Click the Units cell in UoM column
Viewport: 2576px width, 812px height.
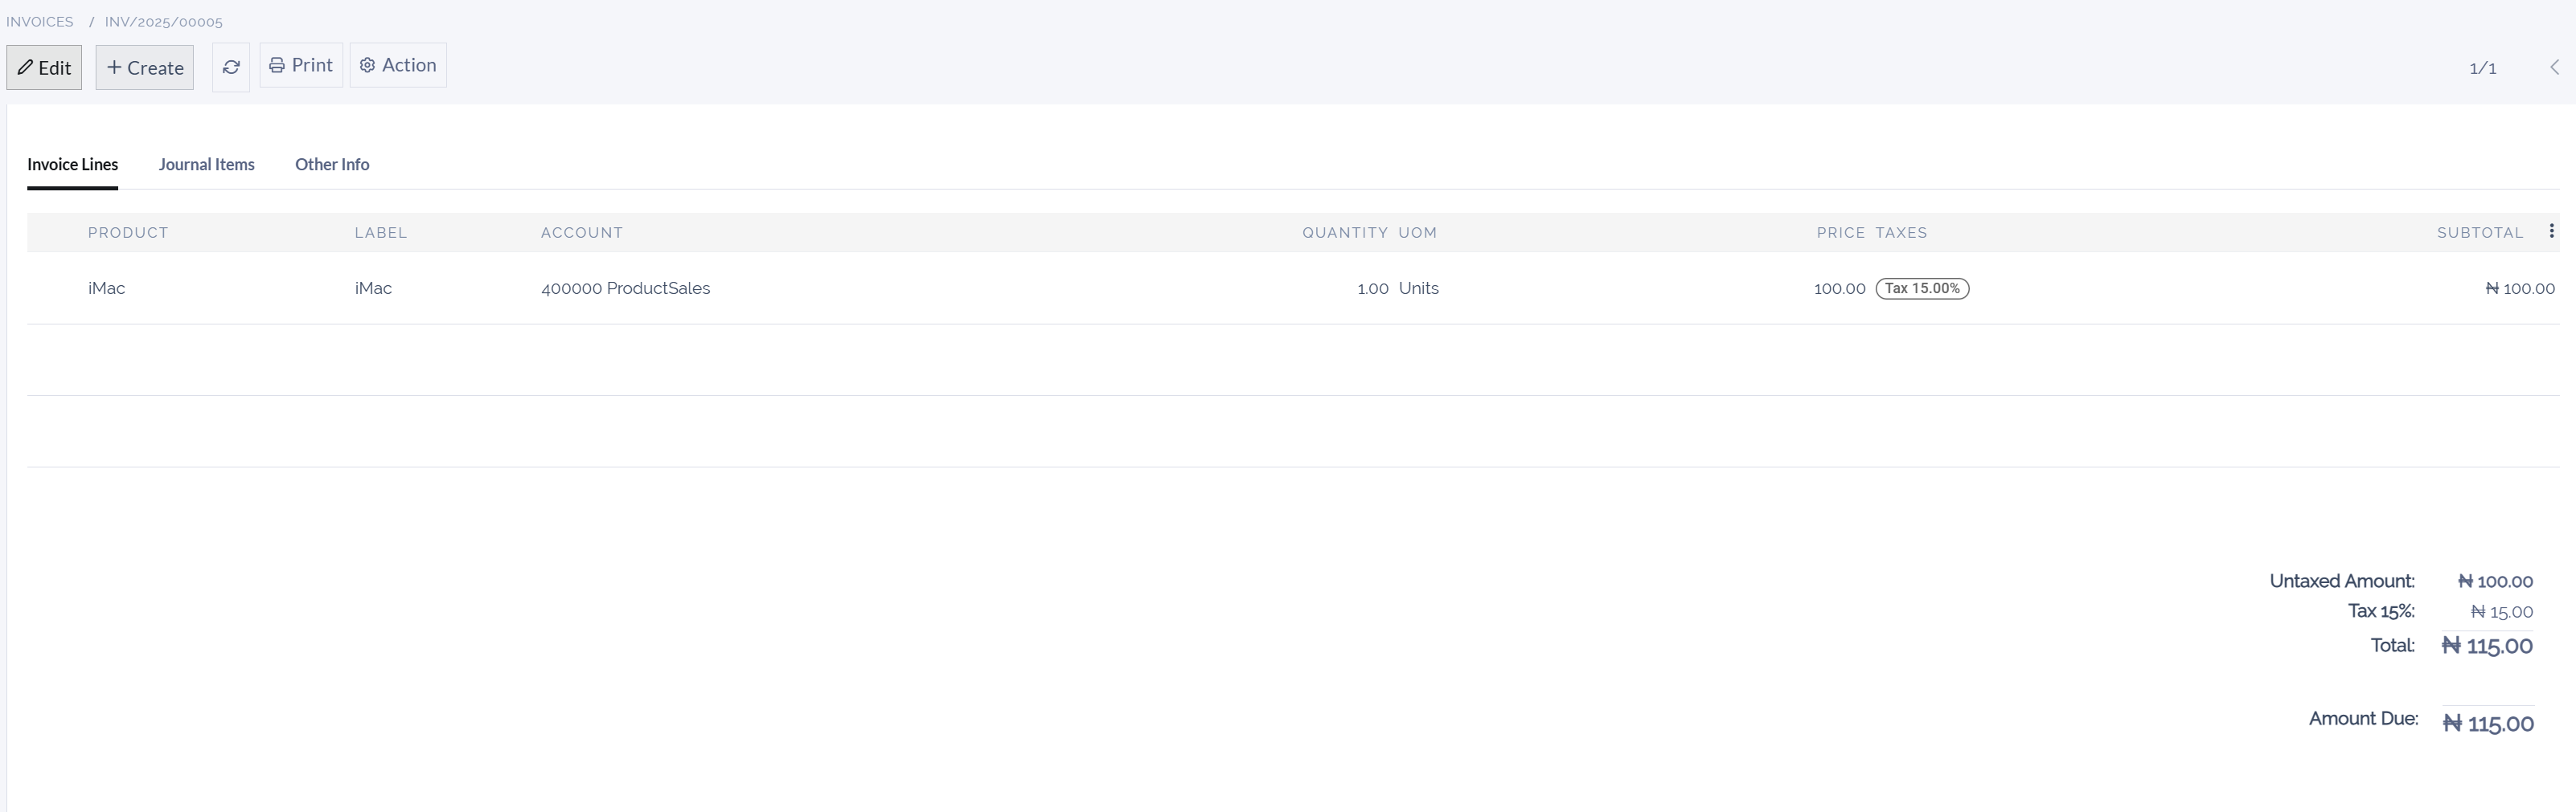(x=1418, y=288)
